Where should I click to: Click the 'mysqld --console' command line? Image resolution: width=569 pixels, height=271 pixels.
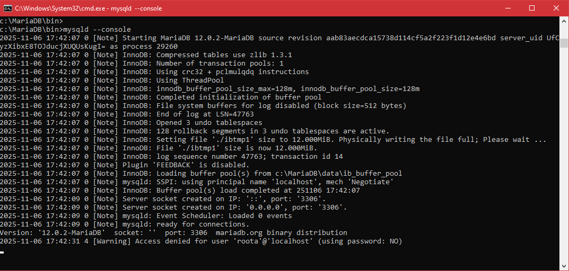[97, 30]
